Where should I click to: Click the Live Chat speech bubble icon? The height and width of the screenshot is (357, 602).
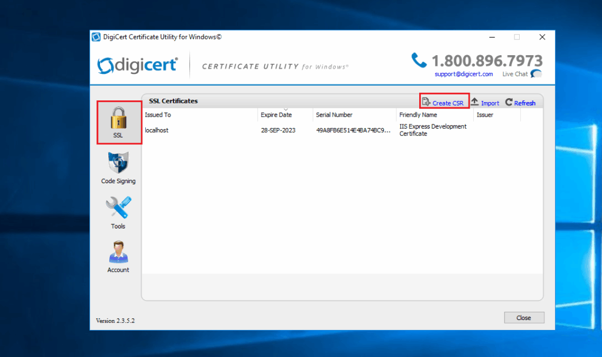click(536, 73)
